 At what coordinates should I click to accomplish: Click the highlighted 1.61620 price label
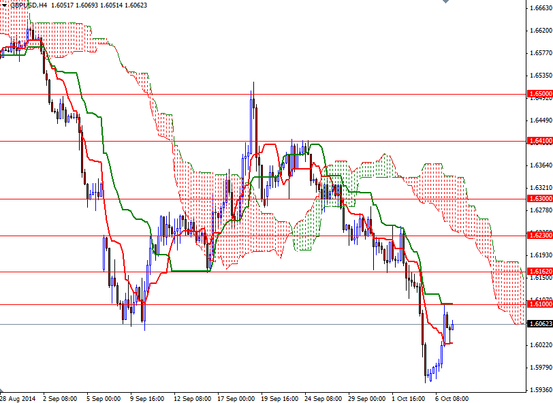539,271
